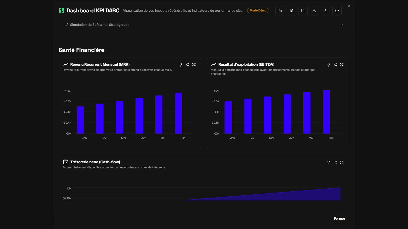Click the Revenu Récurrent Mensuel (MRR) title
The height and width of the screenshot is (229, 408).
[100, 64]
